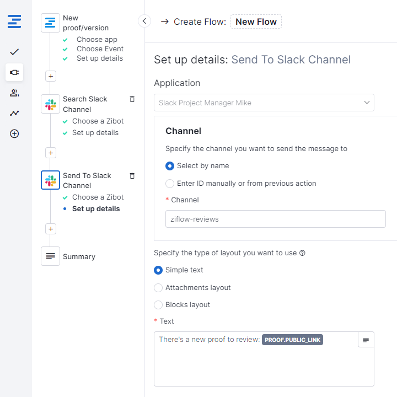Select the 'Select by name' radio option
Screen dimensions: 397x397
(x=170, y=166)
